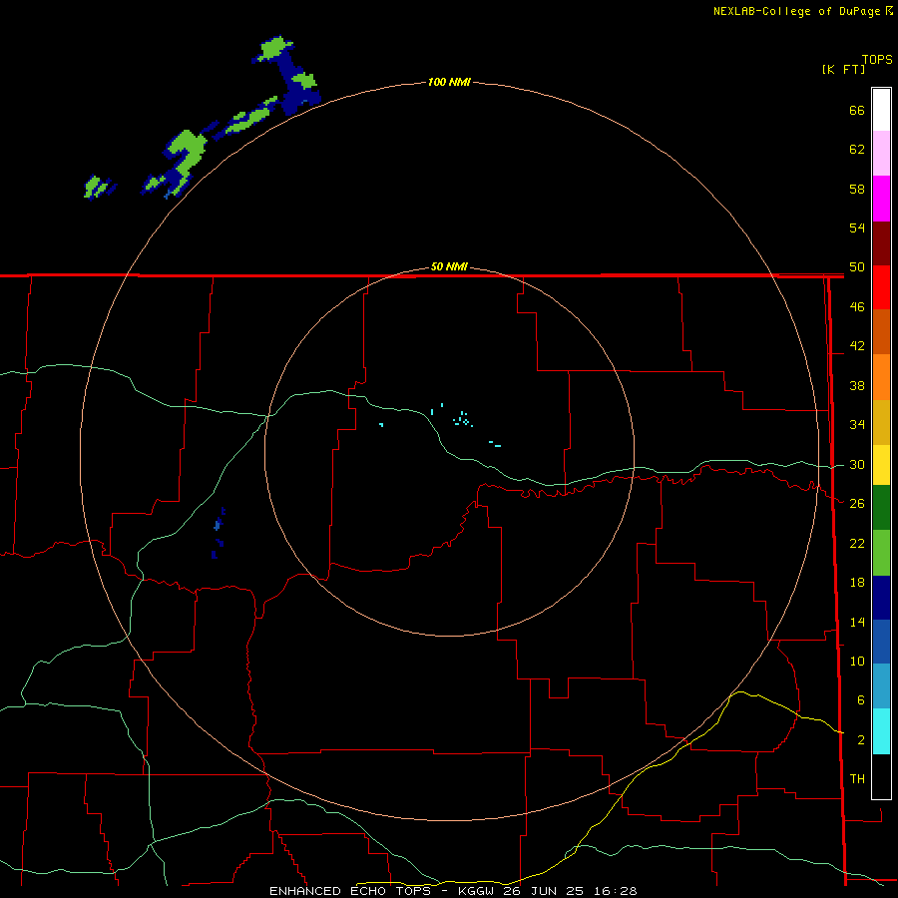Viewport: 898px width, 898px height.
Task: Click the 10 legend value
Action: (x=857, y=662)
